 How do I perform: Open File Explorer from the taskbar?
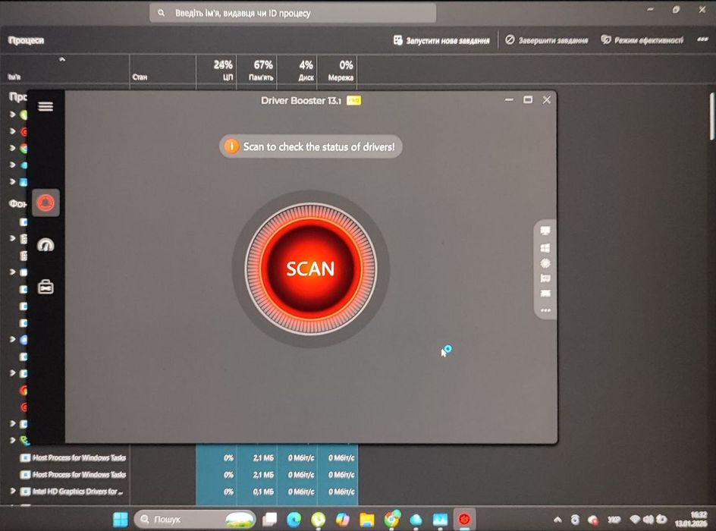(367, 519)
